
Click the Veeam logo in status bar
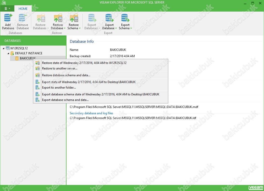coord(256,187)
